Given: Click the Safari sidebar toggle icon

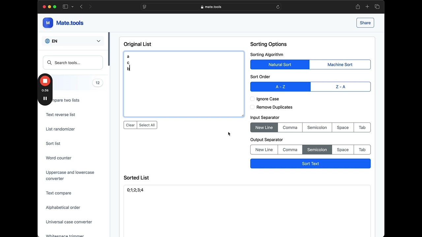Looking at the screenshot, I should [65, 7].
